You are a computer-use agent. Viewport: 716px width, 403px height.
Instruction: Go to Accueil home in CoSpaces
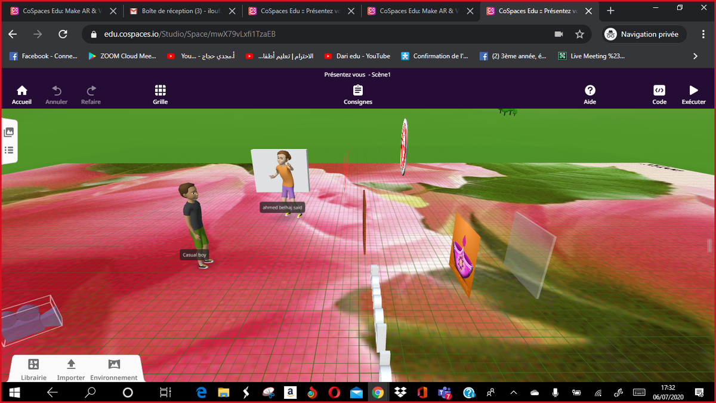(21, 94)
